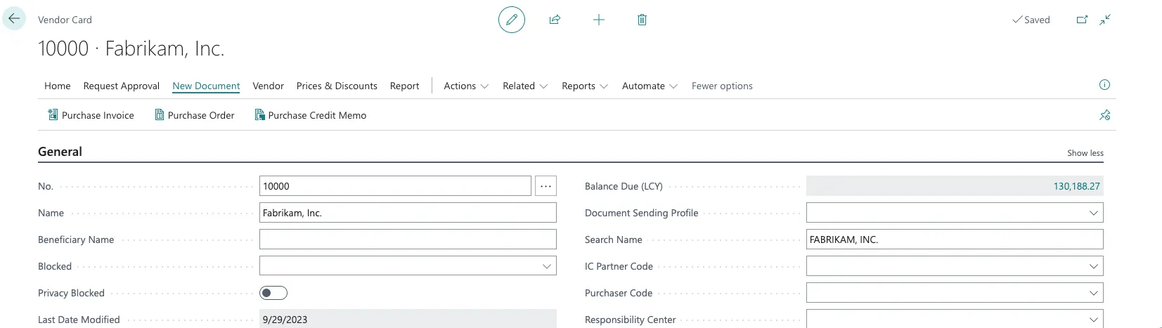Open Document Sending Profile dropdown
This screenshot has height=328, width=1162.
point(1093,213)
